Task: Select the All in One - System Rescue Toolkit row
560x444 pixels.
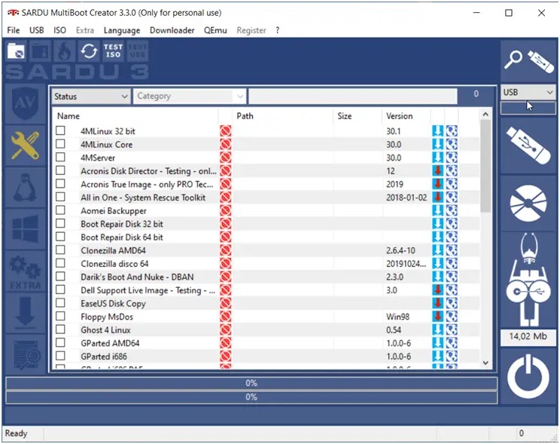Action: click(x=266, y=198)
